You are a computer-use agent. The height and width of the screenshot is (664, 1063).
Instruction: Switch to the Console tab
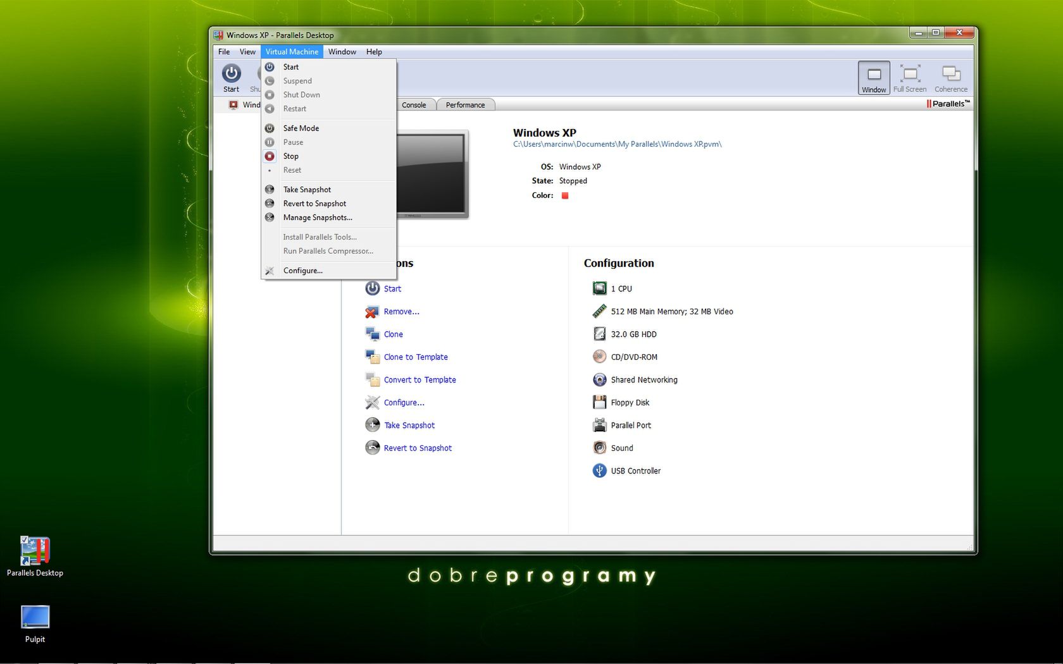414,105
